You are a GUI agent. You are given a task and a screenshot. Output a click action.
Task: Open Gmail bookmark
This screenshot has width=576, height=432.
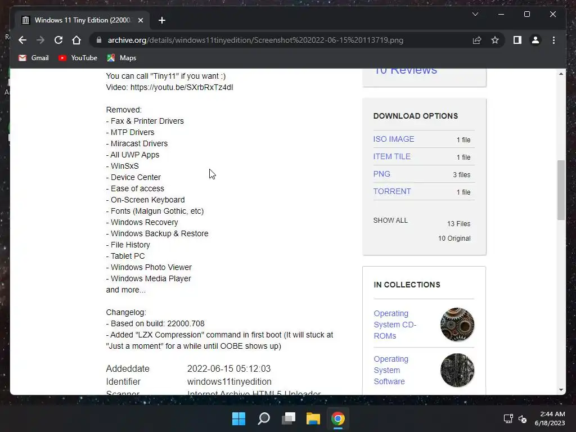(x=33, y=58)
